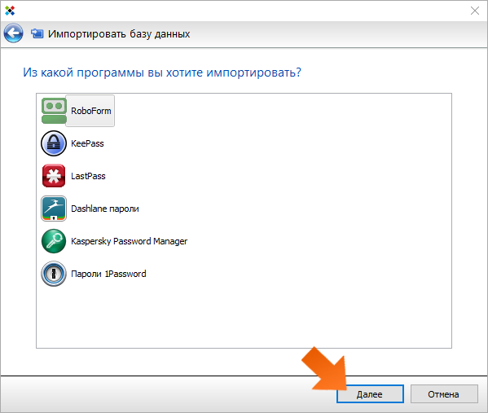Screen dimensions: 488x413
Task: Click the import database icon in the header
Action: (37, 33)
